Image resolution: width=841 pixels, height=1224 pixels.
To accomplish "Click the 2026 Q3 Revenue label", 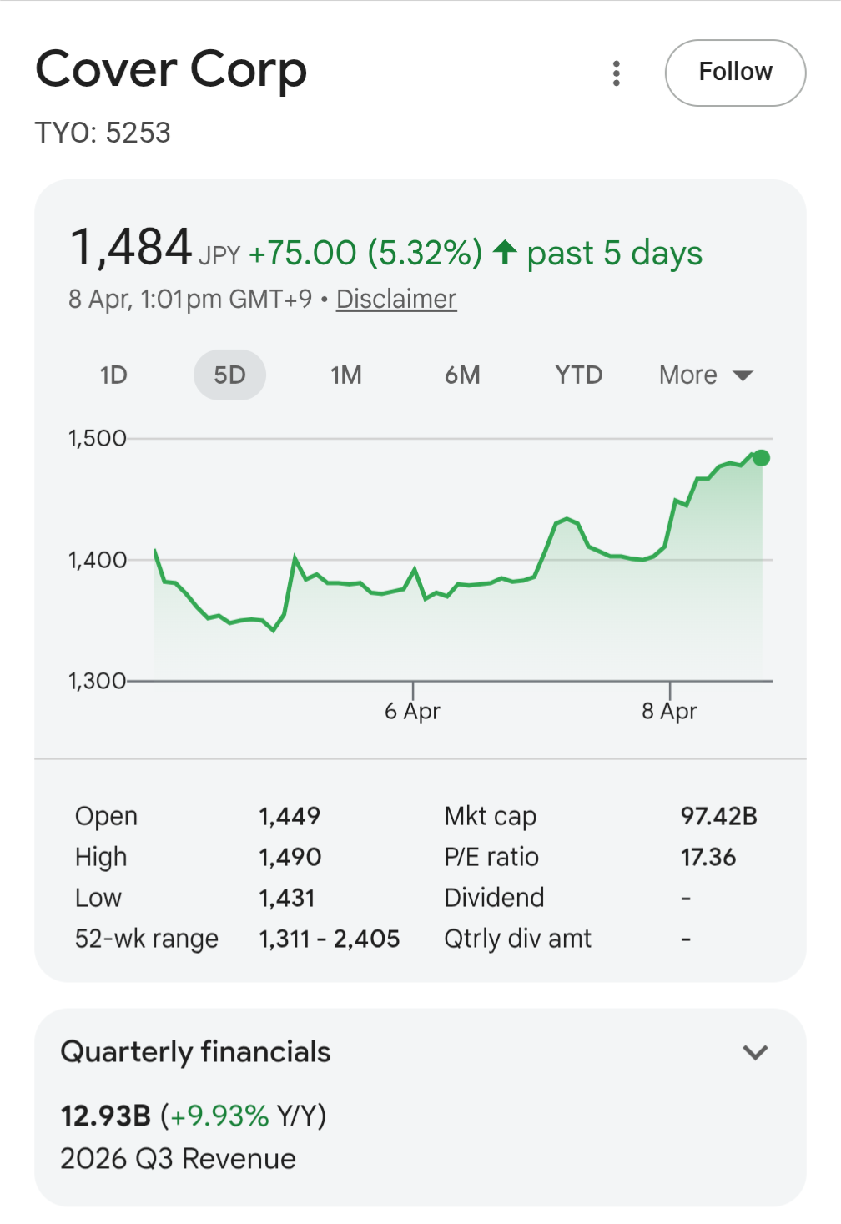I will tap(178, 1159).
